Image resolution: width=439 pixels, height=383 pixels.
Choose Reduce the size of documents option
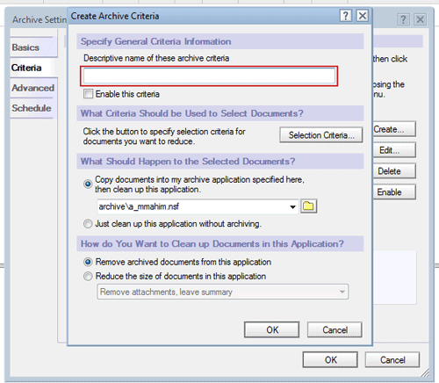pos(88,276)
